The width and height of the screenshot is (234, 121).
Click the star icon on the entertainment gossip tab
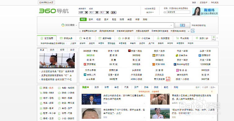[197, 38]
